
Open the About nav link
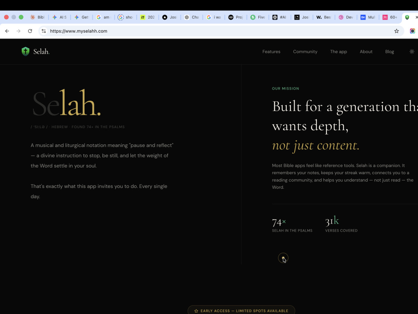point(366,51)
